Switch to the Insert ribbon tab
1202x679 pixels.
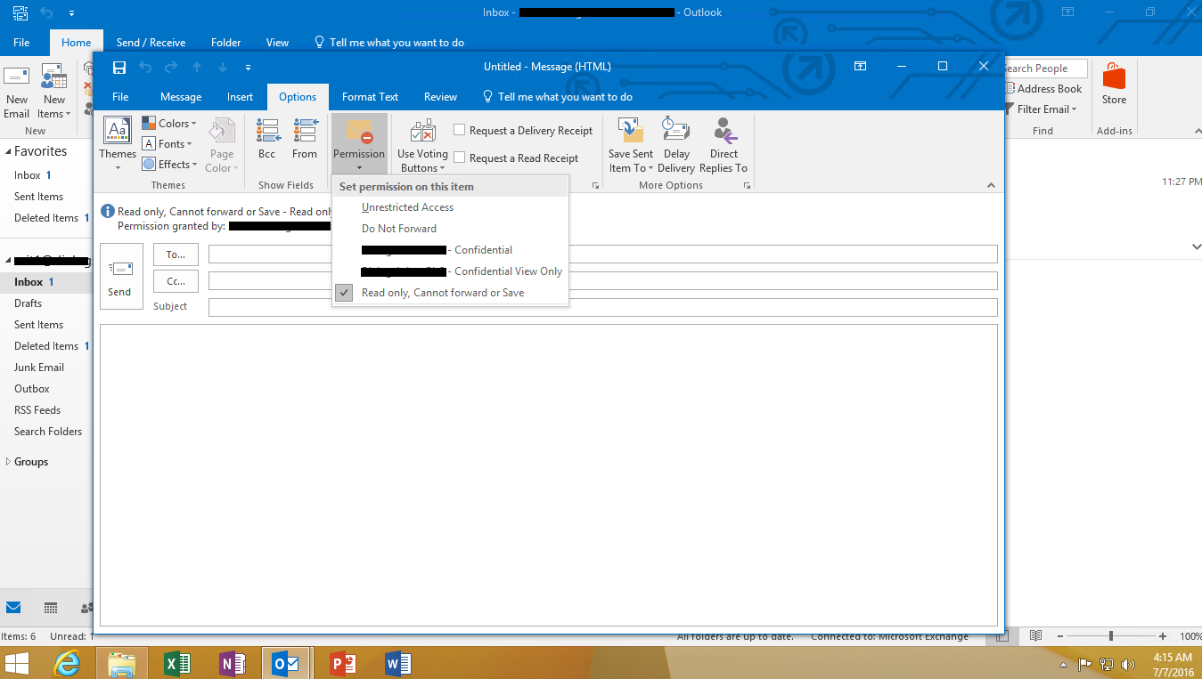(x=240, y=97)
